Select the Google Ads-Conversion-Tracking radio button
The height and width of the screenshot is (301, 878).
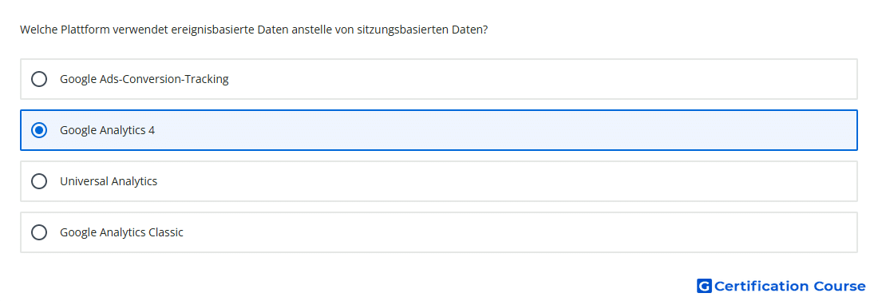tap(39, 79)
